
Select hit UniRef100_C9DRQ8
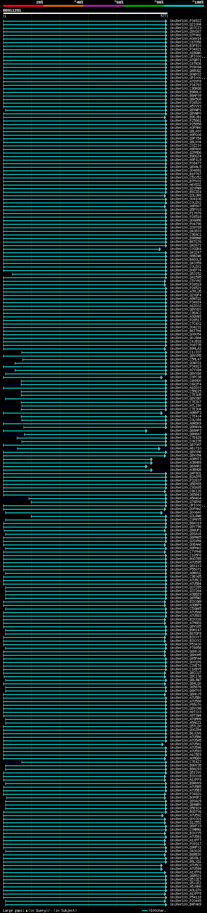pyautogui.click(x=185, y=89)
